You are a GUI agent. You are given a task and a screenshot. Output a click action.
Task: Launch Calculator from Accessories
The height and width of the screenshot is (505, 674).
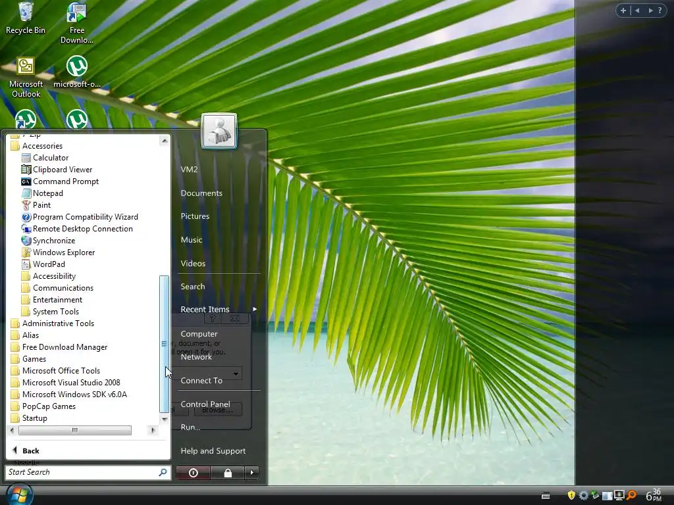coord(45,158)
